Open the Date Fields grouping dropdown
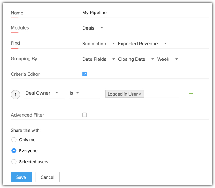The height and width of the screenshot is (188, 215). click(x=98, y=59)
